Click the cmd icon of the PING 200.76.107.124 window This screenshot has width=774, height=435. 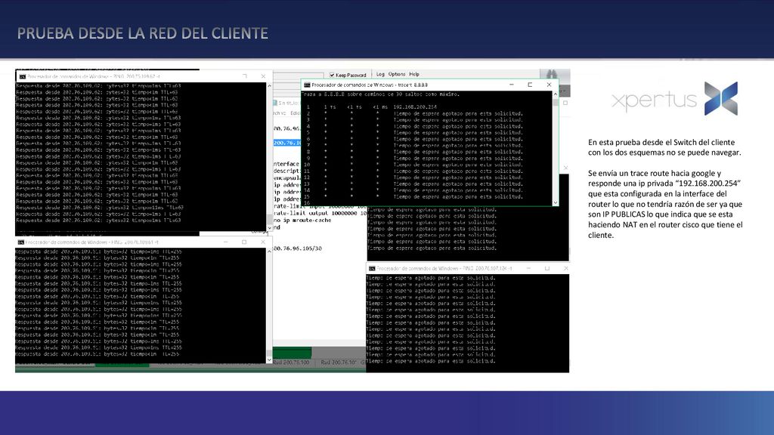pos(372,268)
